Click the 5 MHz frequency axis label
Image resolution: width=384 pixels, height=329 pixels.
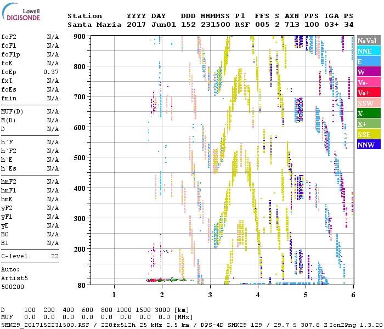tap(306, 295)
